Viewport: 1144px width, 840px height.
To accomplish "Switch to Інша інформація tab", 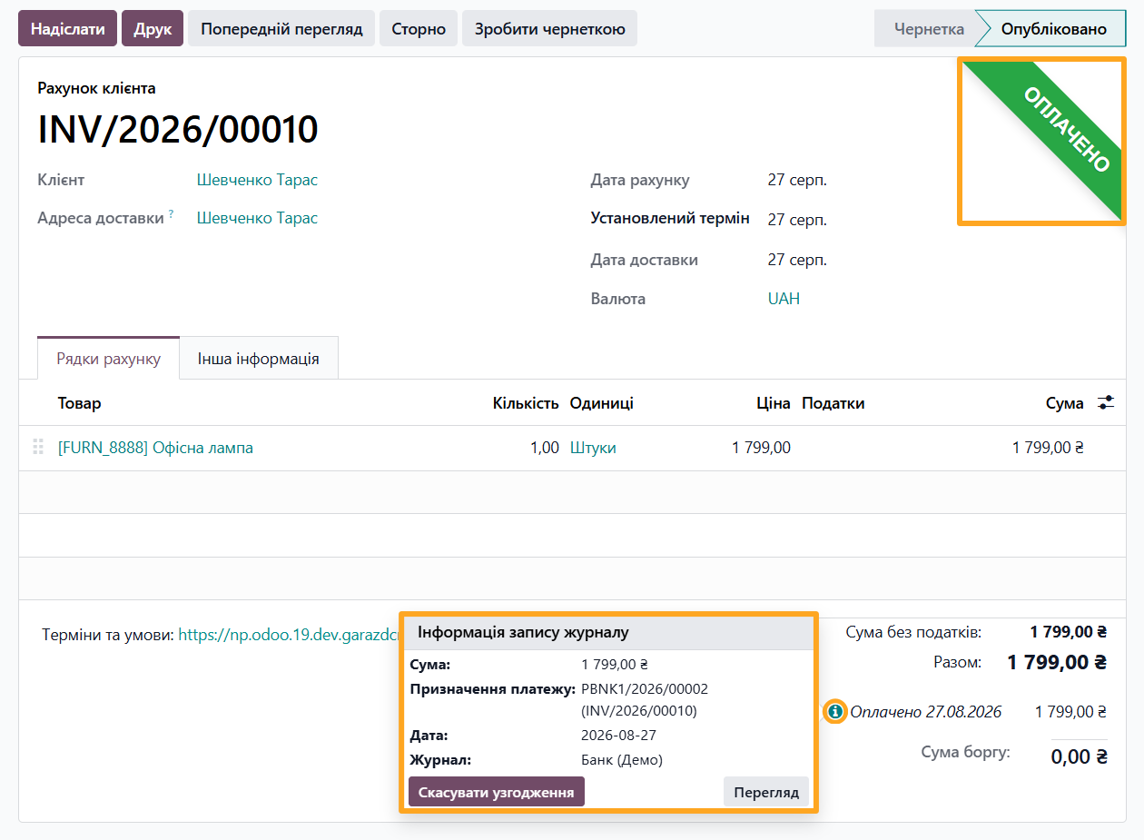I will tap(259, 358).
